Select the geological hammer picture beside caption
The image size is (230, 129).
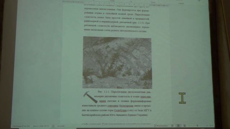click(x=90, y=97)
